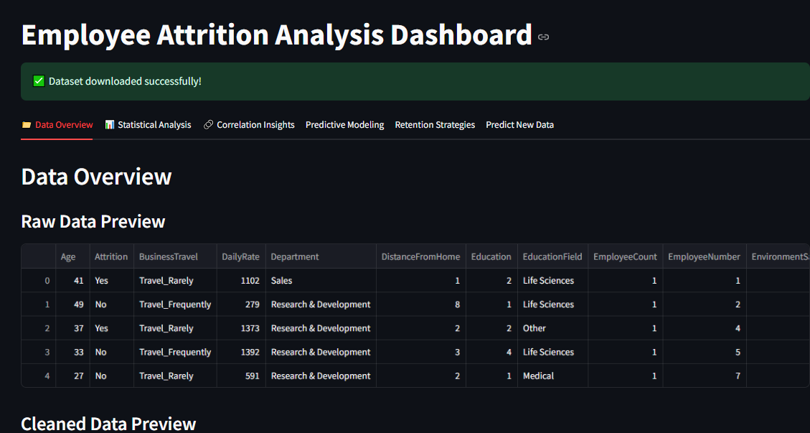810x433 pixels.
Task: Switch to the Statistical Analysis tab
Action: tap(154, 124)
